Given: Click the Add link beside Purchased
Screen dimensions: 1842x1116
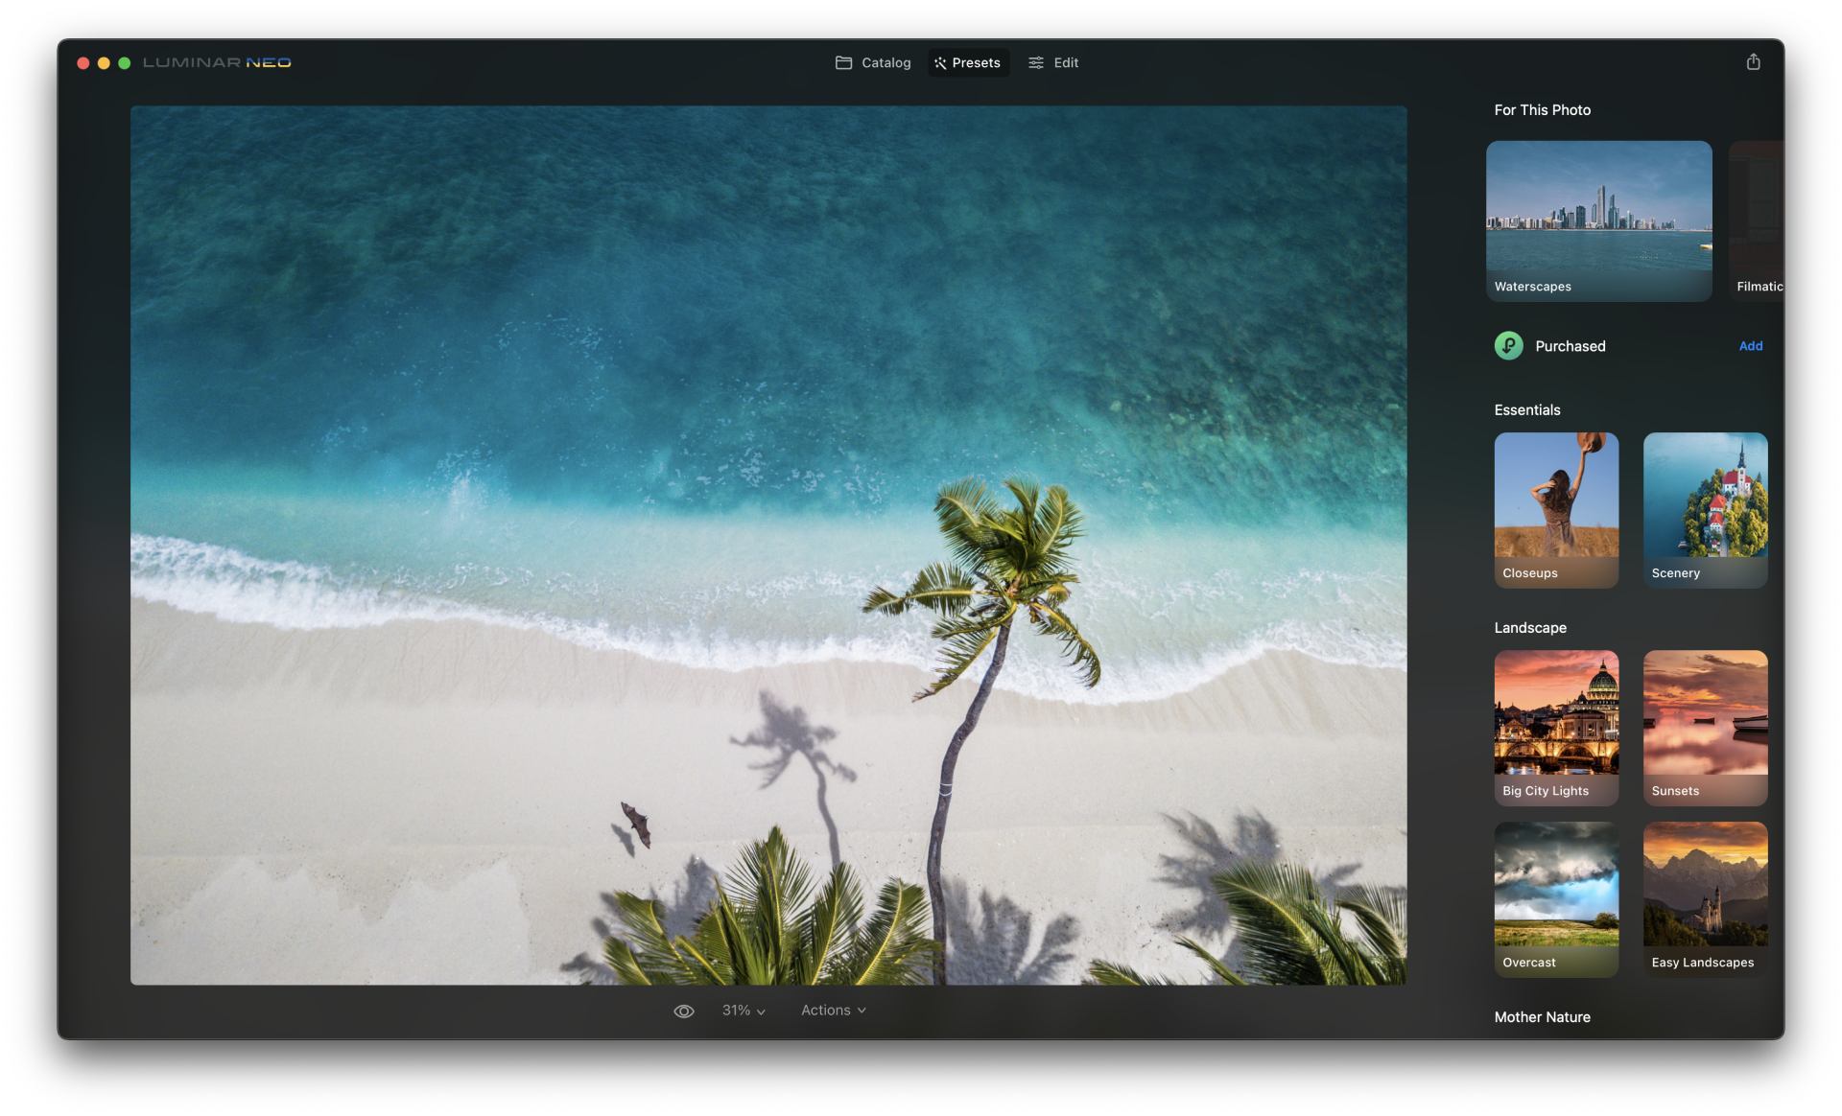Looking at the screenshot, I should tap(1750, 346).
